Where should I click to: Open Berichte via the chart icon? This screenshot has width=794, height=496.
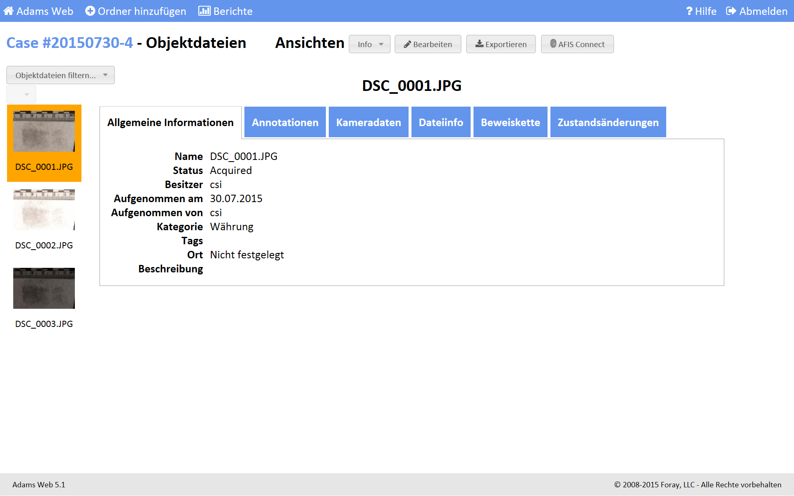tap(204, 11)
